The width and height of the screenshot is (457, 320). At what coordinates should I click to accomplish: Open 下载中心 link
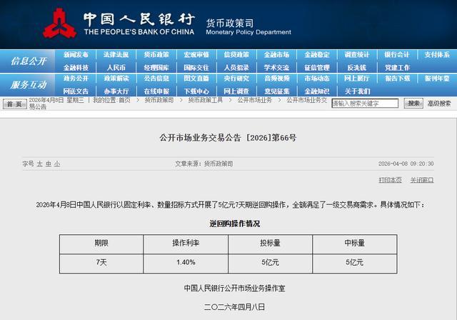196,91
